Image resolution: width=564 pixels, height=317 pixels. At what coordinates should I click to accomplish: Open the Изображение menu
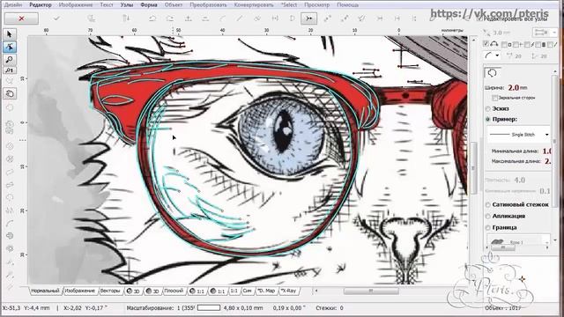click(x=76, y=5)
